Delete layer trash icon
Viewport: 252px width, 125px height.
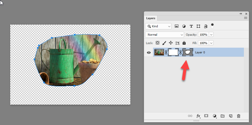pyautogui.click(x=239, y=116)
